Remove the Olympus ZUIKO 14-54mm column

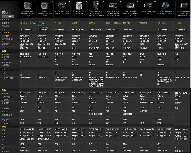138,2
